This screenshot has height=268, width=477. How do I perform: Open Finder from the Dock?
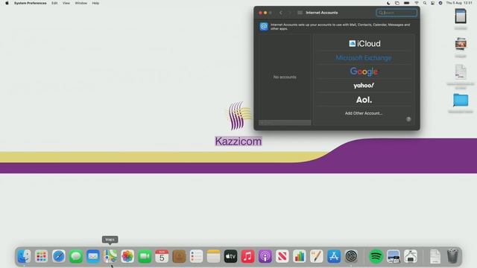point(24,256)
